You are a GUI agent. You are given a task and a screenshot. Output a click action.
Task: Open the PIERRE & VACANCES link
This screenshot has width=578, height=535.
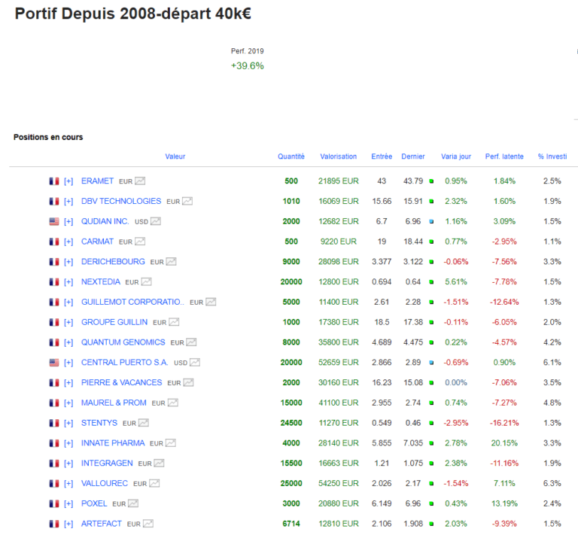[x=121, y=382]
